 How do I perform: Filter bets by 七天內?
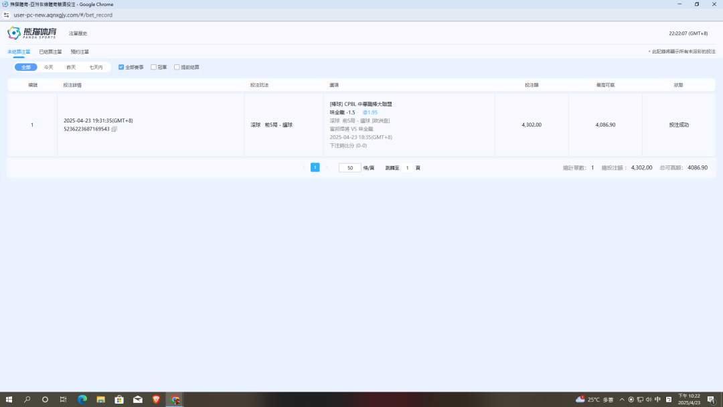click(x=96, y=67)
